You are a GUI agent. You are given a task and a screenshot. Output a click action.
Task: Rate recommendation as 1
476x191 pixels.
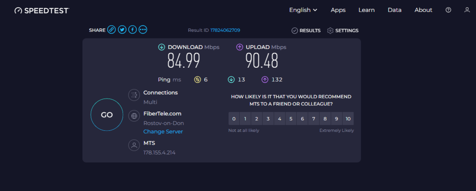[245, 119]
